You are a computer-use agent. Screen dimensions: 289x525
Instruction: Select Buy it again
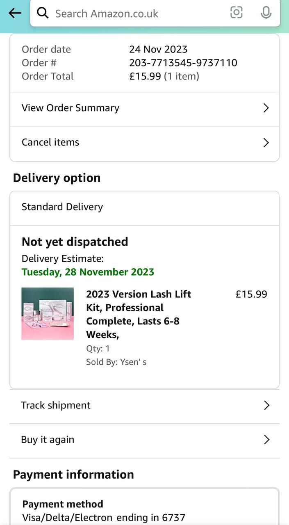click(48, 440)
